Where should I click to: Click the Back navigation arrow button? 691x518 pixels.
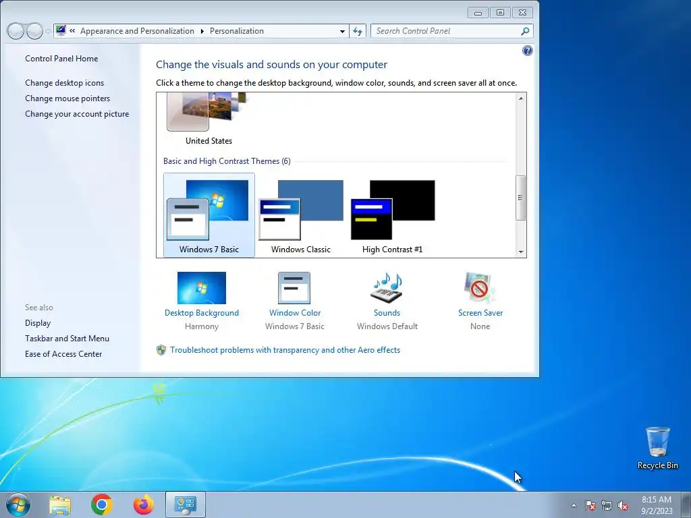tap(16, 31)
